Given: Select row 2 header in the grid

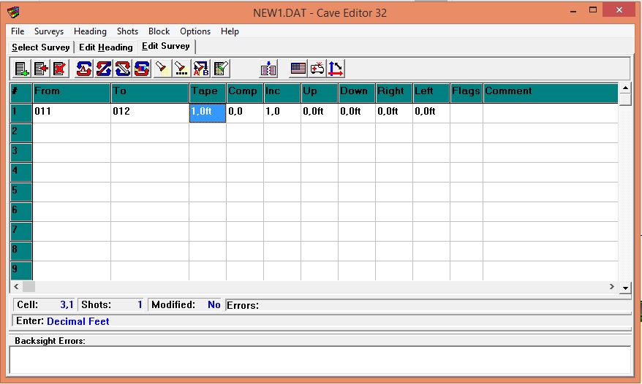Looking at the screenshot, I should [21, 132].
